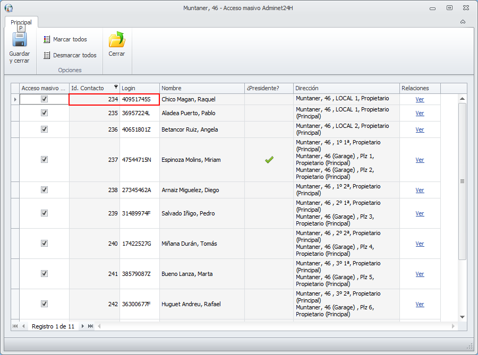
Task: Open Ver link for Espinoza Molins, Miriam
Action: (x=420, y=160)
